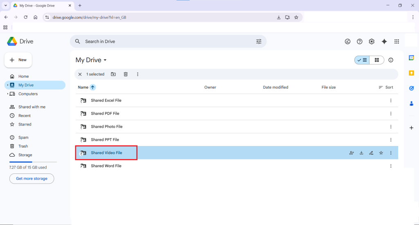Screen dimensions: 419x225
Task: Click the share icon on Shared Video File
Action: point(351,153)
